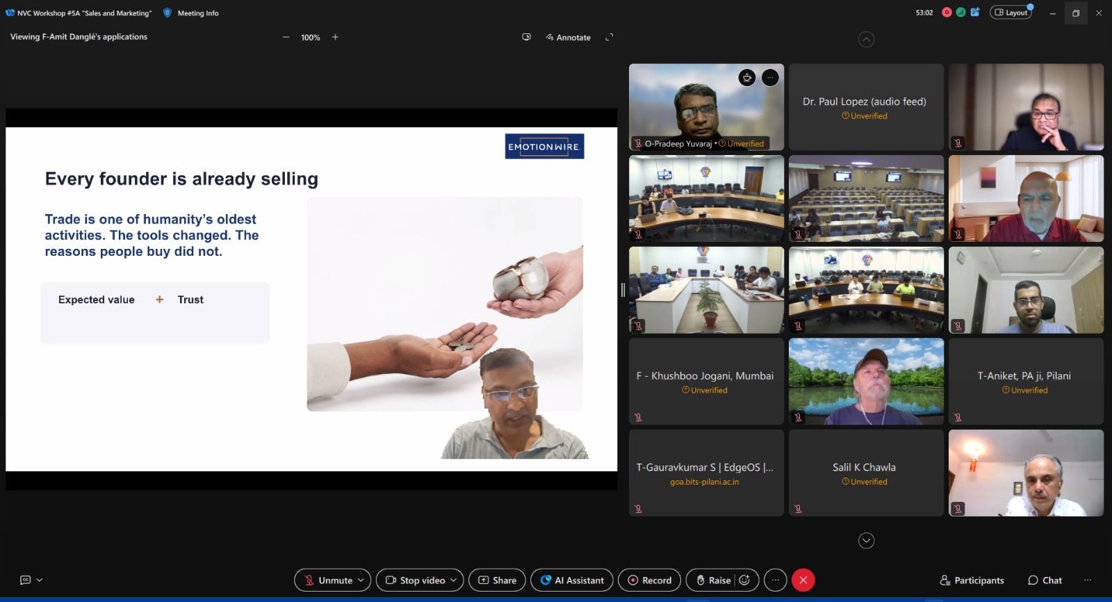Open video options arrow beside Stop video
This screenshot has width=1112, height=602.
click(x=454, y=580)
